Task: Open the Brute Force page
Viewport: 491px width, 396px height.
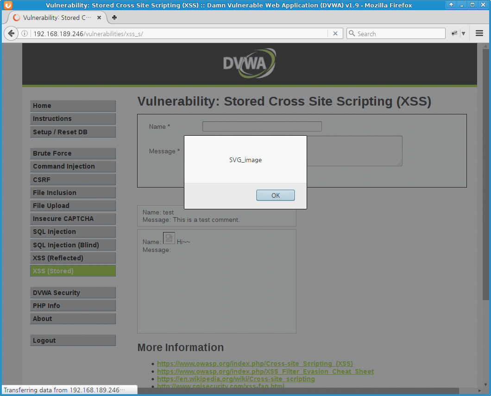Action: click(73, 153)
